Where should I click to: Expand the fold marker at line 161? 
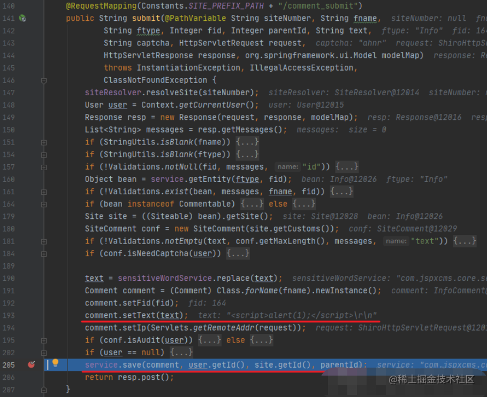coord(44,192)
